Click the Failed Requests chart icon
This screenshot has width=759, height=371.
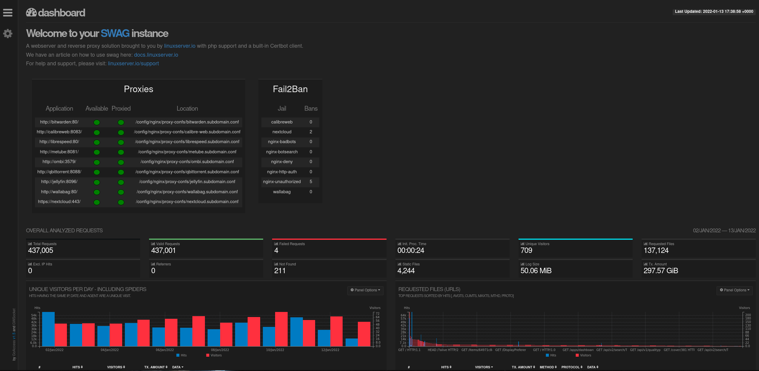[276, 244]
